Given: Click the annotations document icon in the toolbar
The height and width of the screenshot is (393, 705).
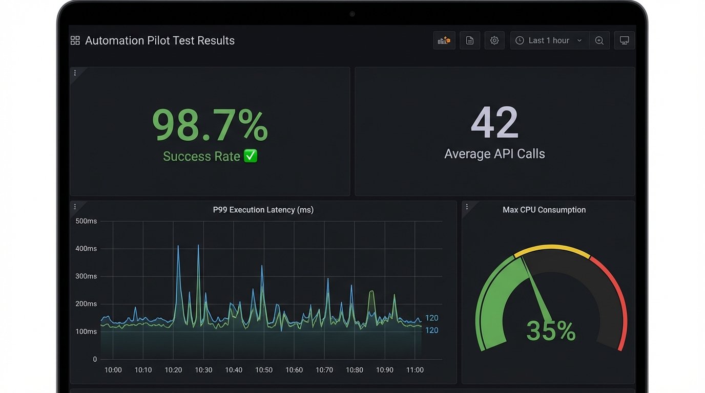Looking at the screenshot, I should tap(470, 40).
